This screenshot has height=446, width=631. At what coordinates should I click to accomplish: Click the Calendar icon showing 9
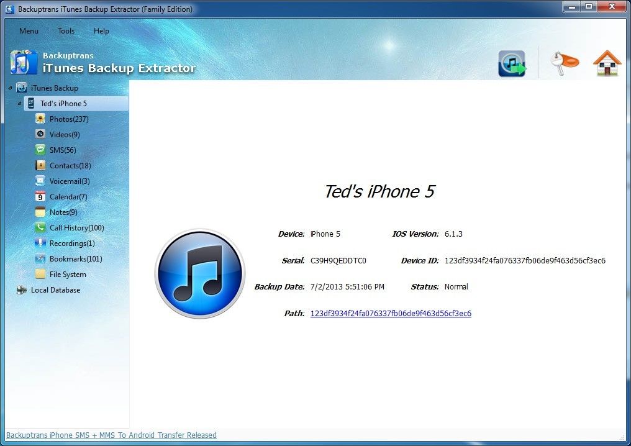(x=40, y=196)
